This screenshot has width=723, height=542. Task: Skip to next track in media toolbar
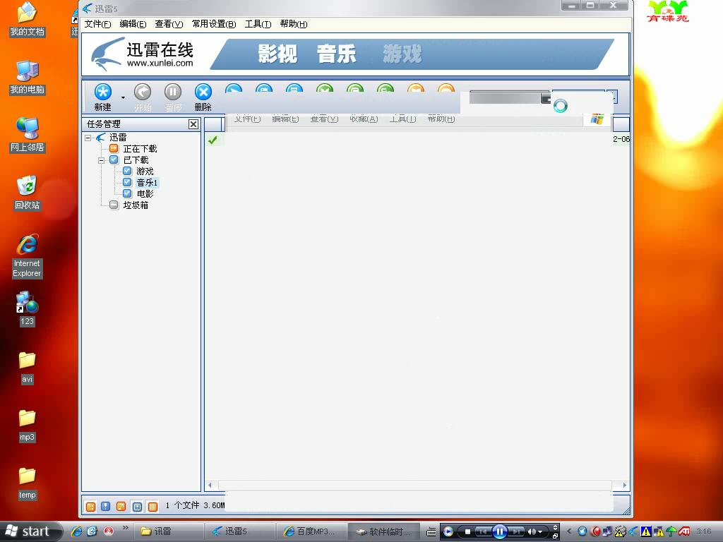515,532
